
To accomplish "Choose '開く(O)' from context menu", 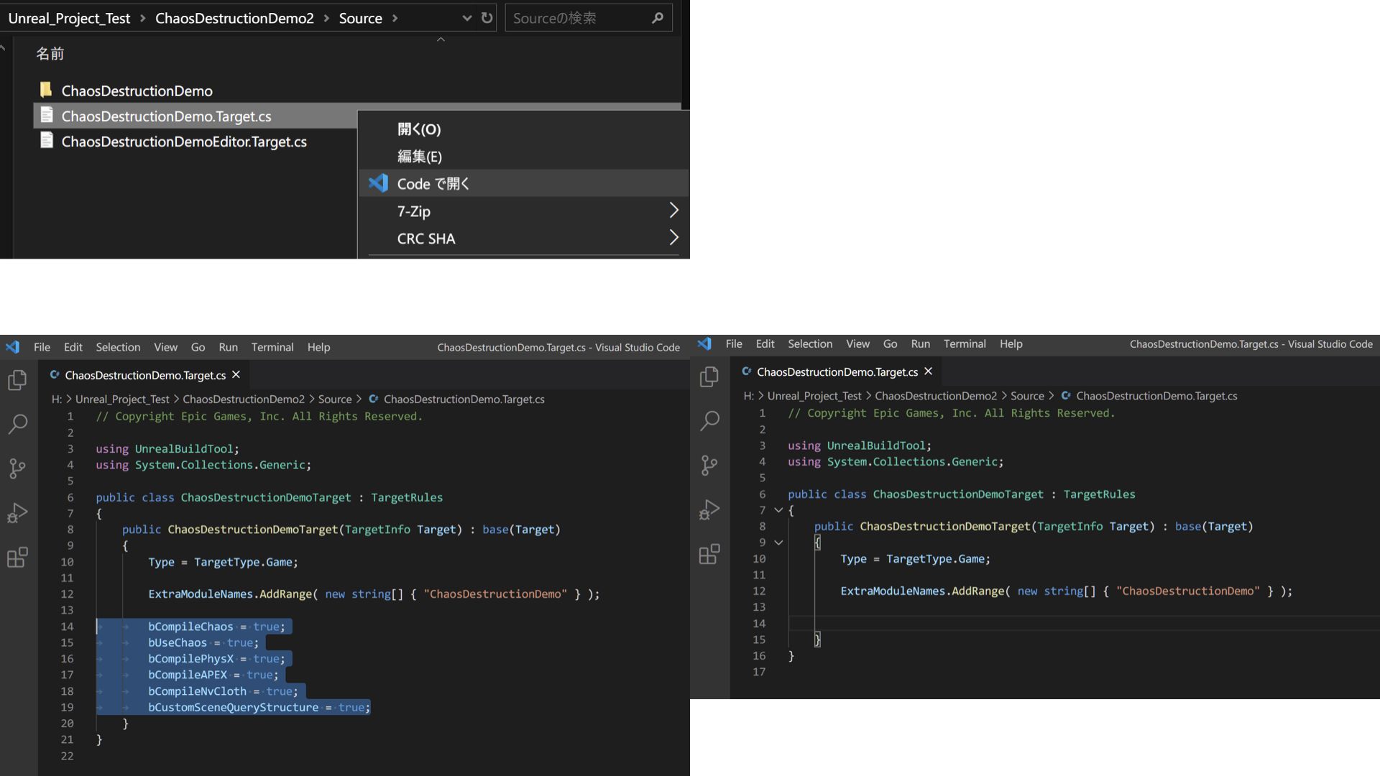I will tap(523, 129).
